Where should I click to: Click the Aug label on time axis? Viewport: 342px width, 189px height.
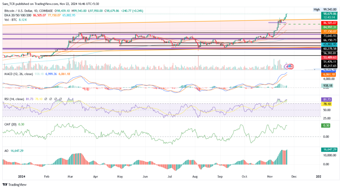(195, 176)
